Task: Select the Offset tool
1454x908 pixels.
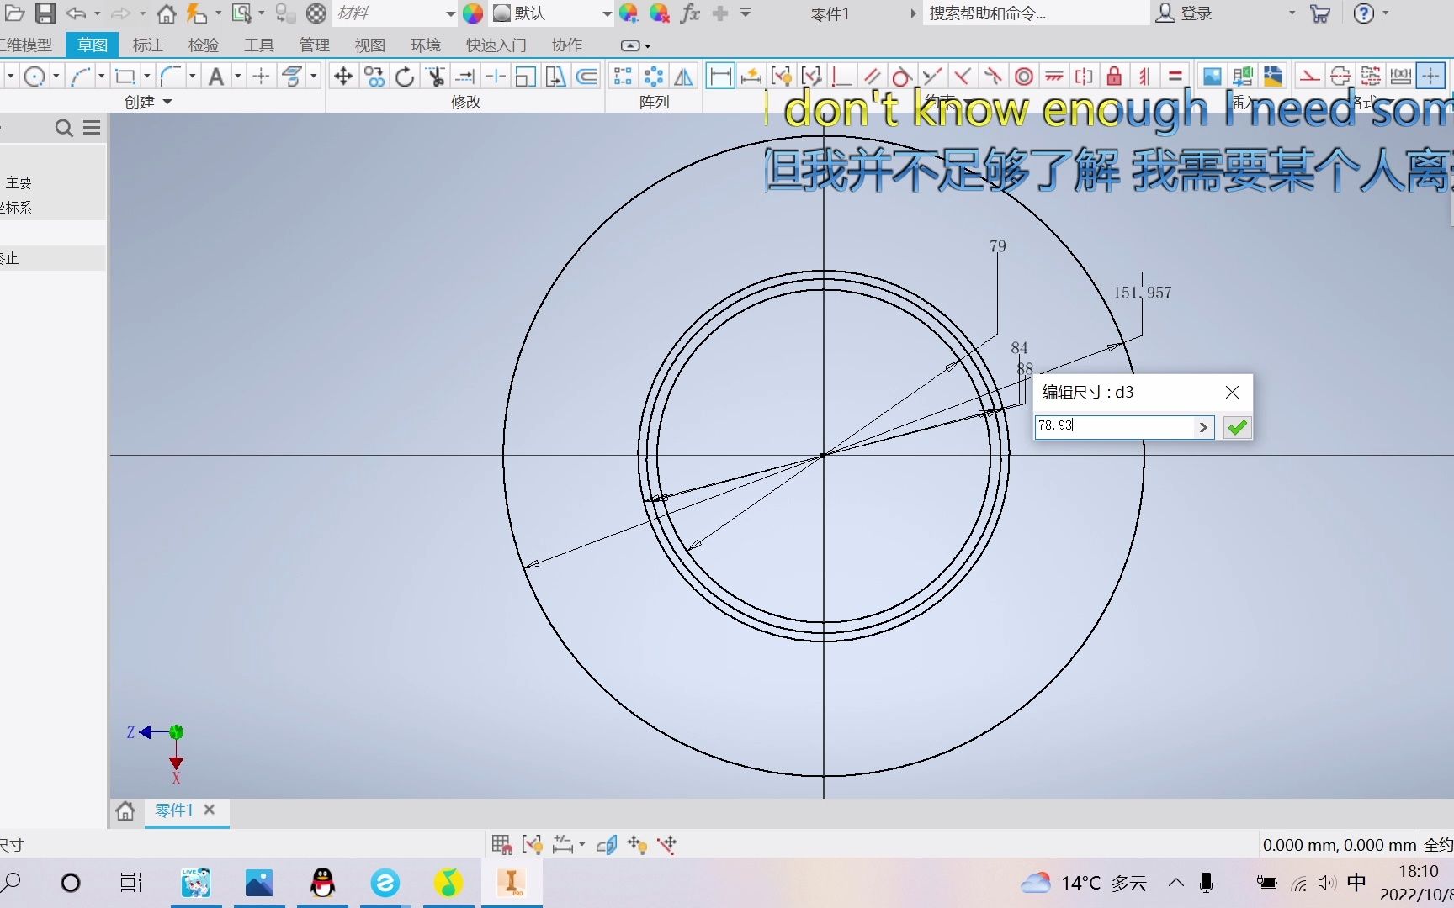Action: click(586, 77)
